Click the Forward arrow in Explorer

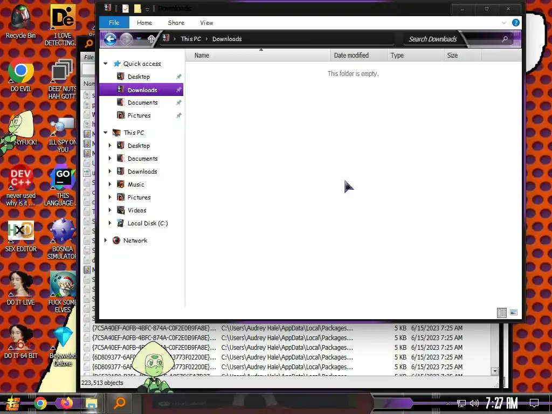126,39
